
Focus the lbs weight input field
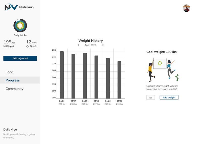150,97
